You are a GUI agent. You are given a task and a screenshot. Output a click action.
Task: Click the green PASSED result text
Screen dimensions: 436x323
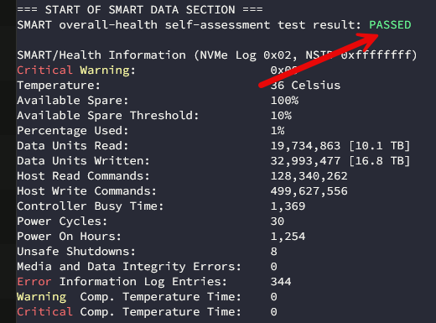point(390,25)
